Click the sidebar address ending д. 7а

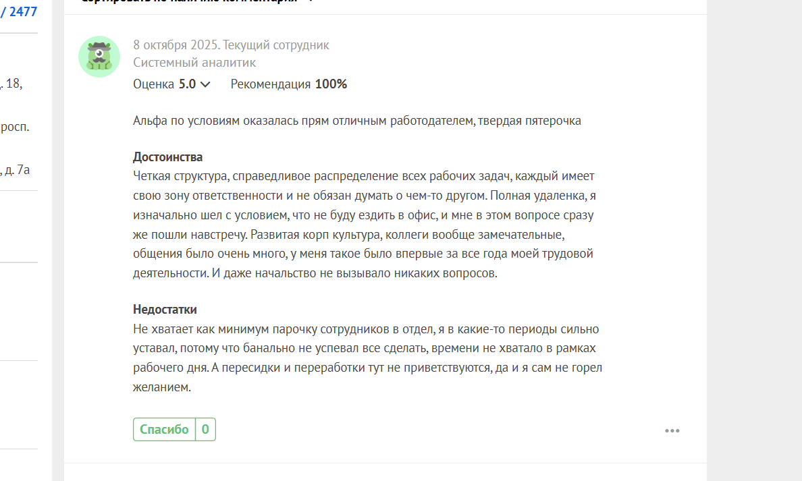16,170
